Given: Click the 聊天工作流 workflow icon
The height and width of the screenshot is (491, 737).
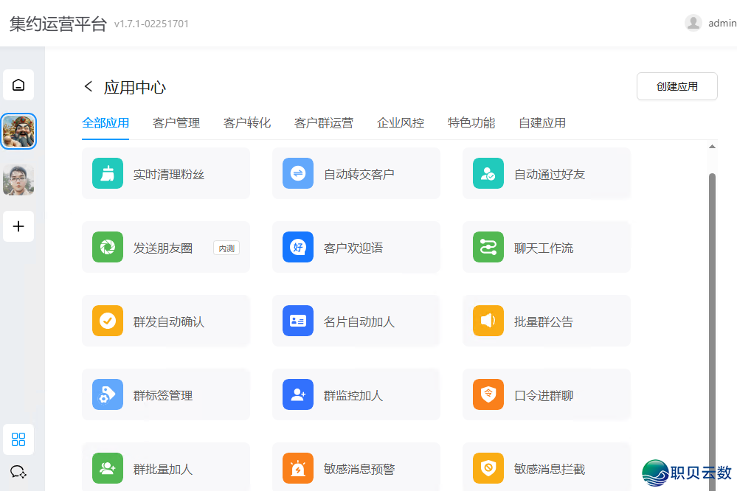Looking at the screenshot, I should pos(488,248).
